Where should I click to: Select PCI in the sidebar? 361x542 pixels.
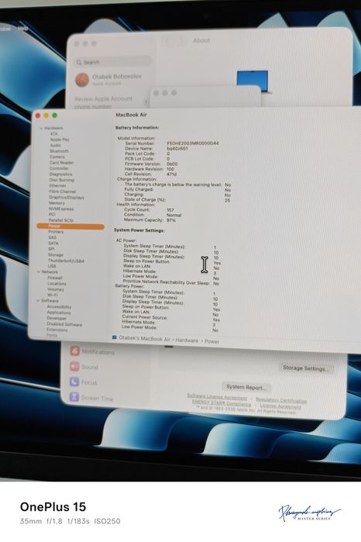point(52,214)
